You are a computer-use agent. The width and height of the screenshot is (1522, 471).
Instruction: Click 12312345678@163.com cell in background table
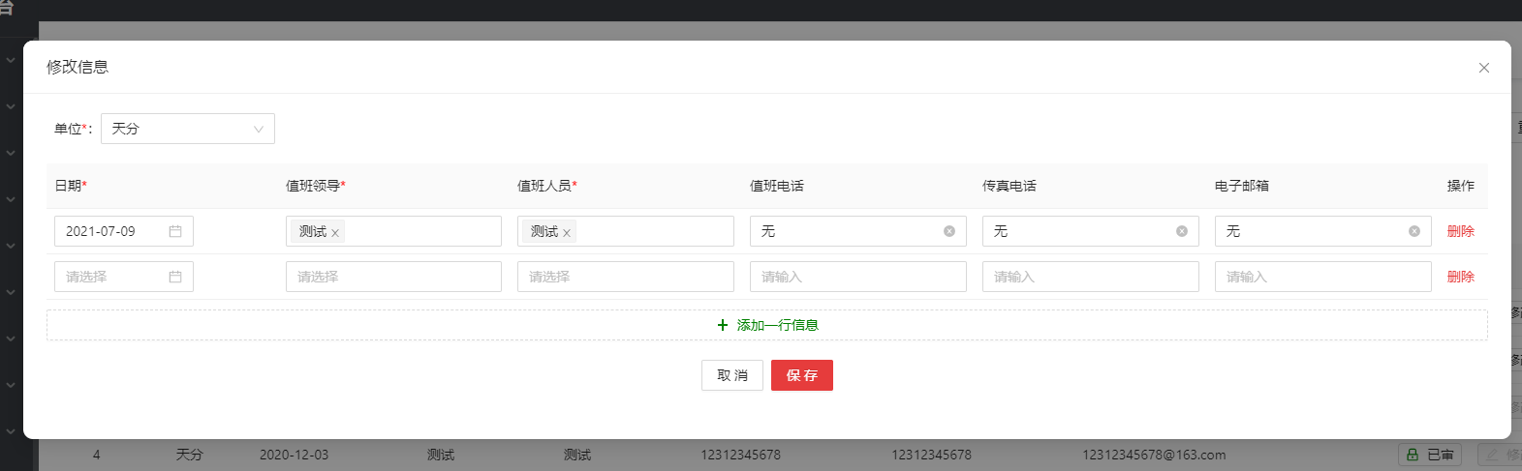(x=1154, y=455)
